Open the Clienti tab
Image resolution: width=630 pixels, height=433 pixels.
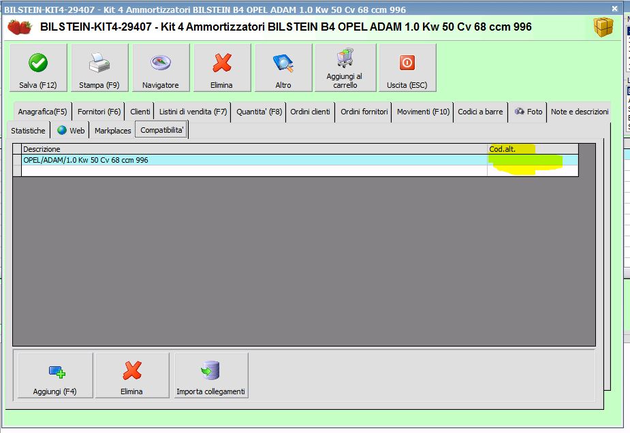pos(140,112)
